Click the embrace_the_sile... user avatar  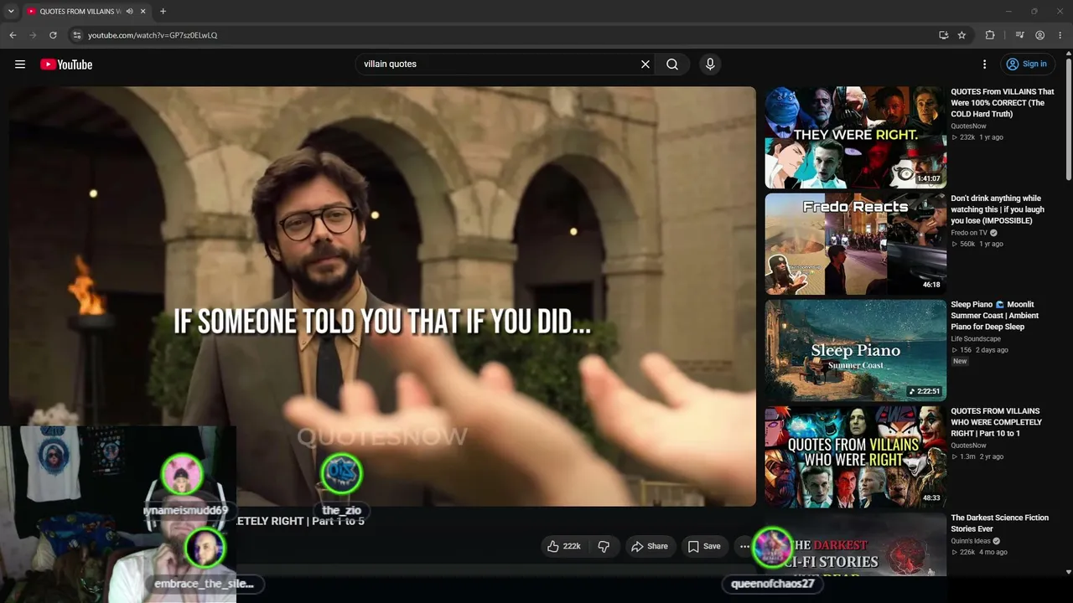[x=204, y=548]
